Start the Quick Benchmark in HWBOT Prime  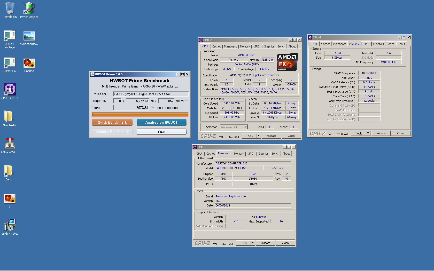pyautogui.click(x=112, y=122)
